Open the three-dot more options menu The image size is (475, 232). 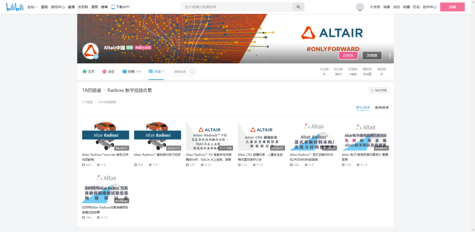coord(390,55)
